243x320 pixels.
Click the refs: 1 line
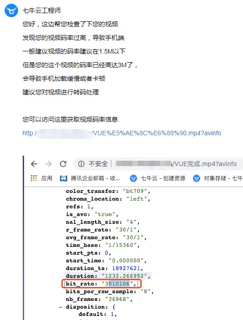click(x=79, y=207)
